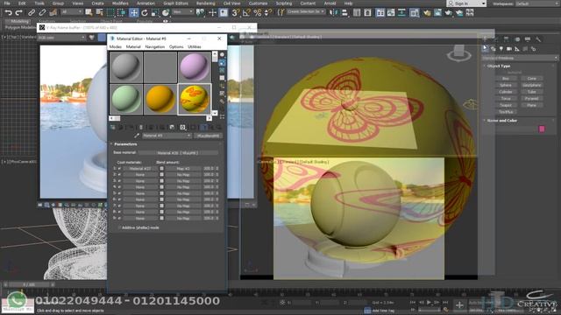
Task: Click the VRayBlendMtl material type button
Action: tap(208, 136)
